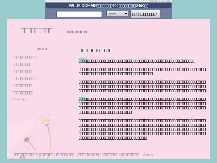Open sitemap link in sidebar menu
This screenshot has height=163, width=217.
coord(19,99)
